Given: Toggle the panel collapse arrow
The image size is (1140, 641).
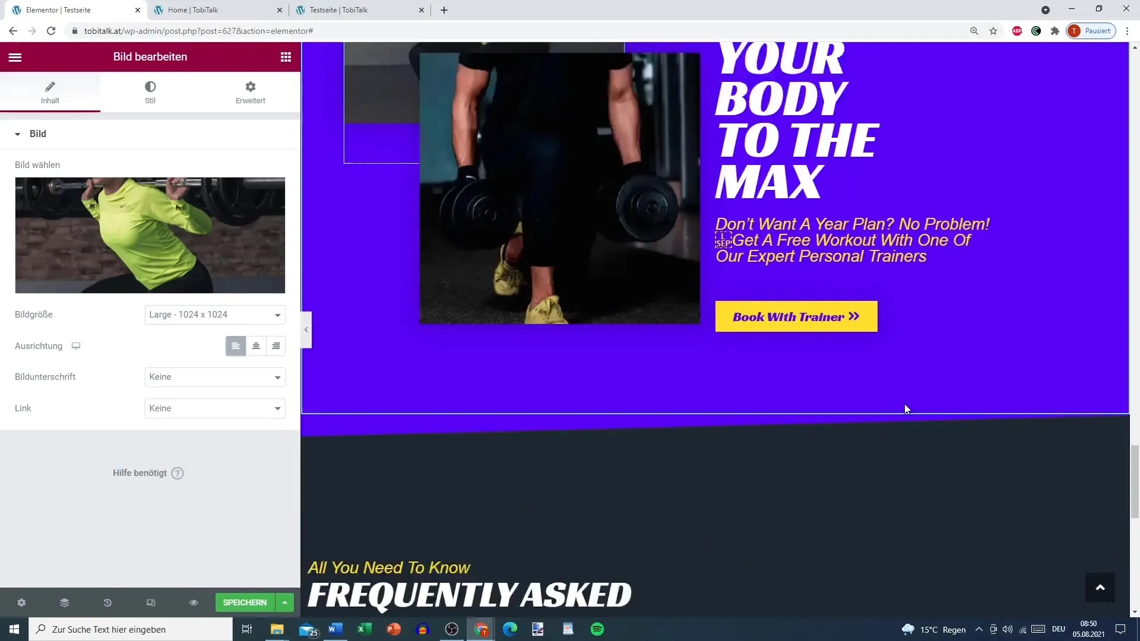Looking at the screenshot, I should coord(306,329).
